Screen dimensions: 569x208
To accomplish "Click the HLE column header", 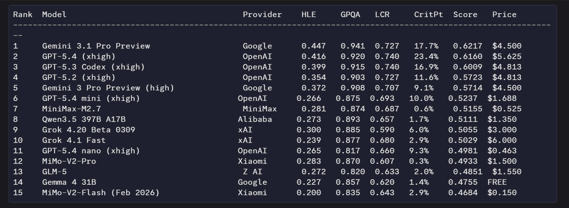I will pos(309,15).
